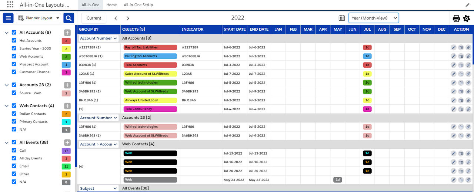The width and height of the screenshot is (474, 192).
Task: Toggle the Indian Contacts checkbox
Action: coord(14,114)
